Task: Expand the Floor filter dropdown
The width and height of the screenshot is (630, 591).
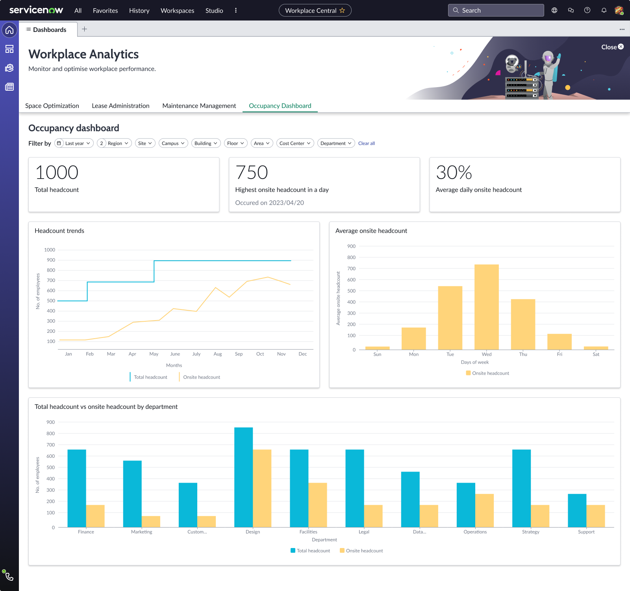Action: click(x=236, y=143)
